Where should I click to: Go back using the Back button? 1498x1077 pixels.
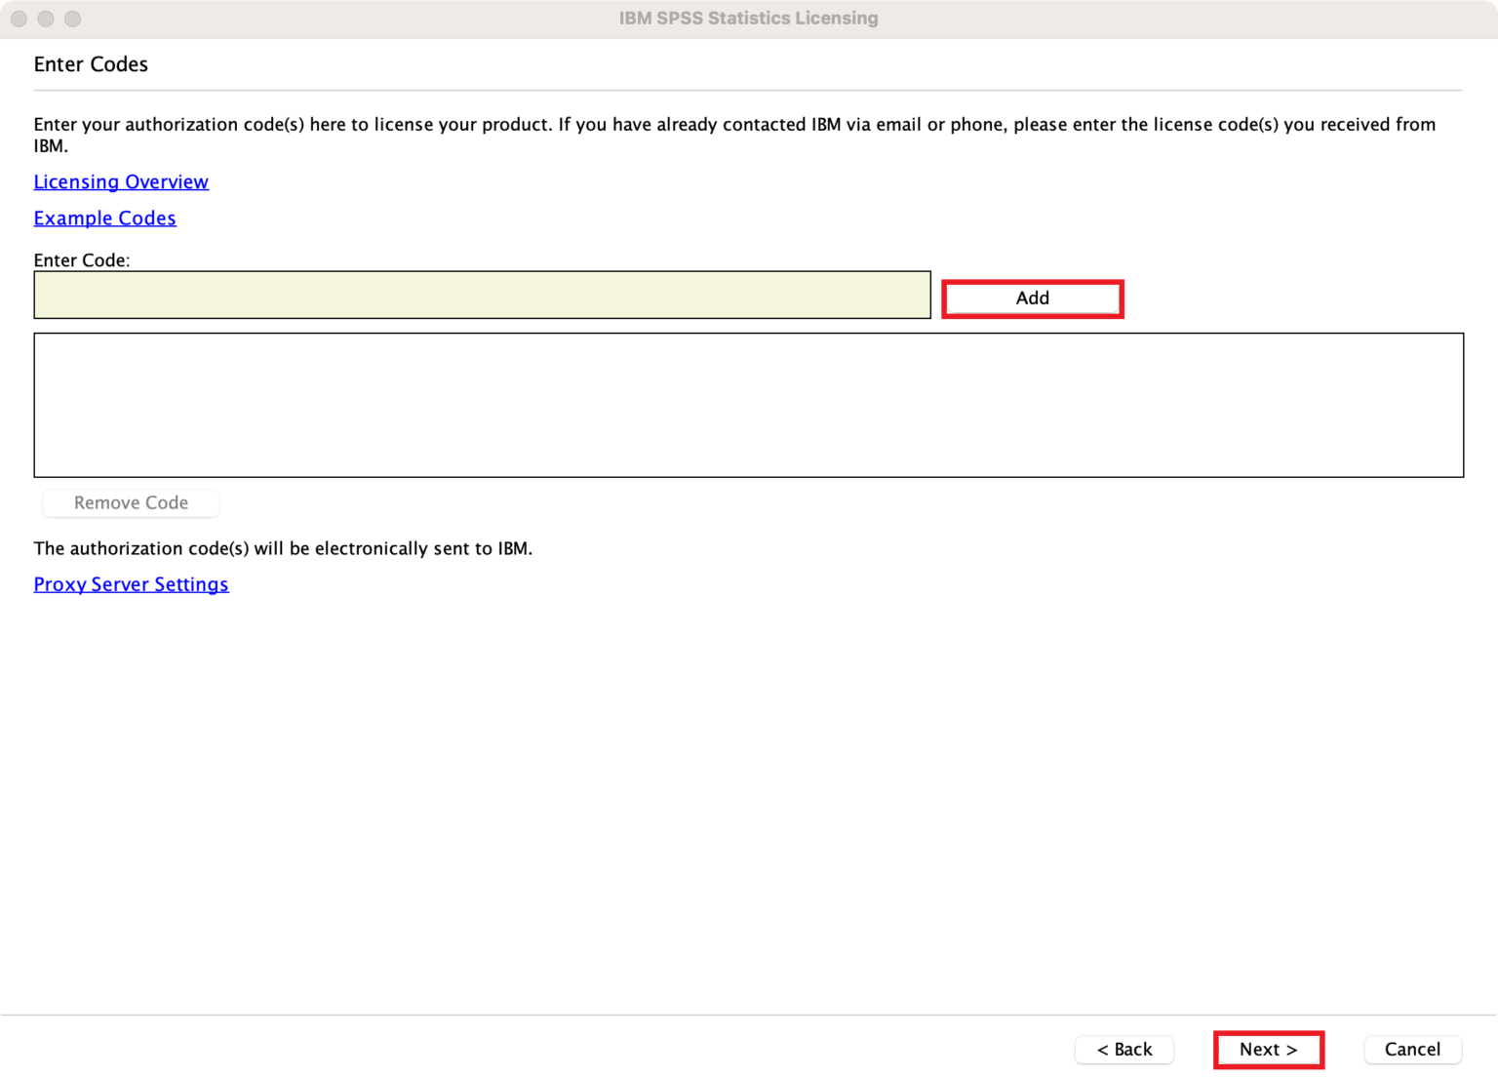(x=1123, y=1049)
